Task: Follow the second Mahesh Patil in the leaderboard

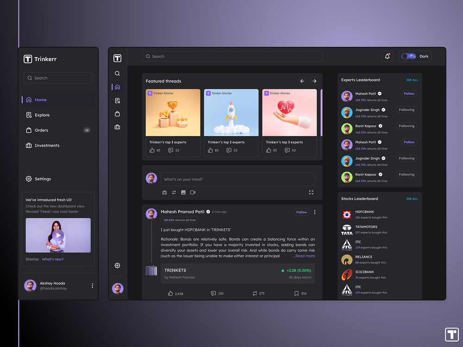Action: pyautogui.click(x=409, y=142)
